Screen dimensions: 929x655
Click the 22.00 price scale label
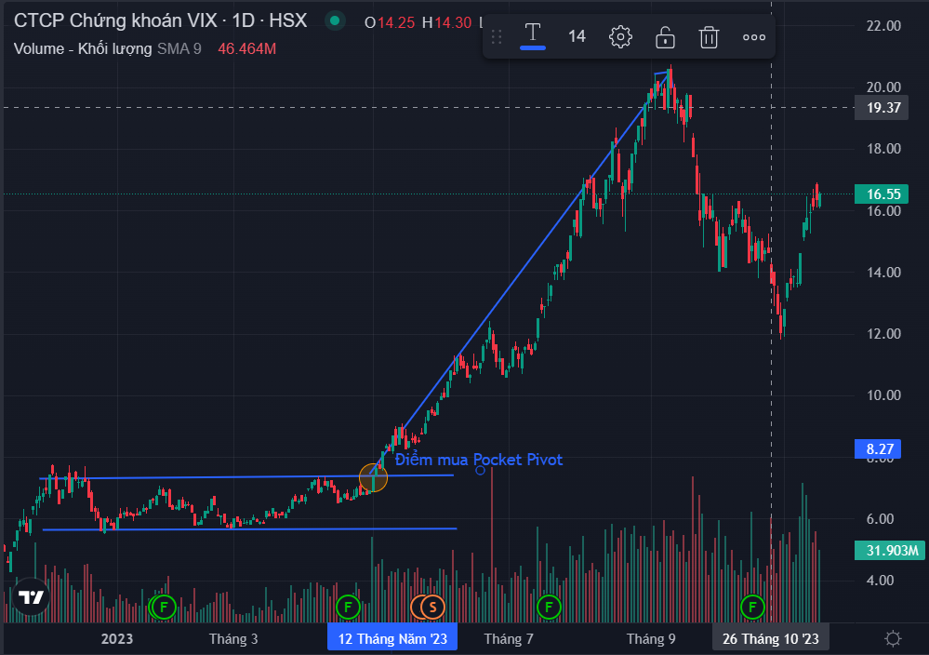pos(883,25)
